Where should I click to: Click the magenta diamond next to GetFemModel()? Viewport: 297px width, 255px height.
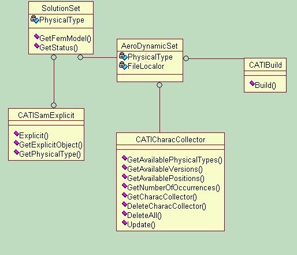(x=36, y=36)
